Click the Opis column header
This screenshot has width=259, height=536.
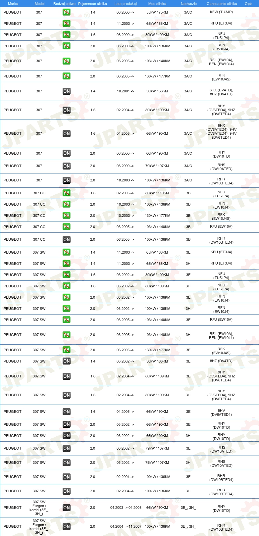click(x=248, y=4)
